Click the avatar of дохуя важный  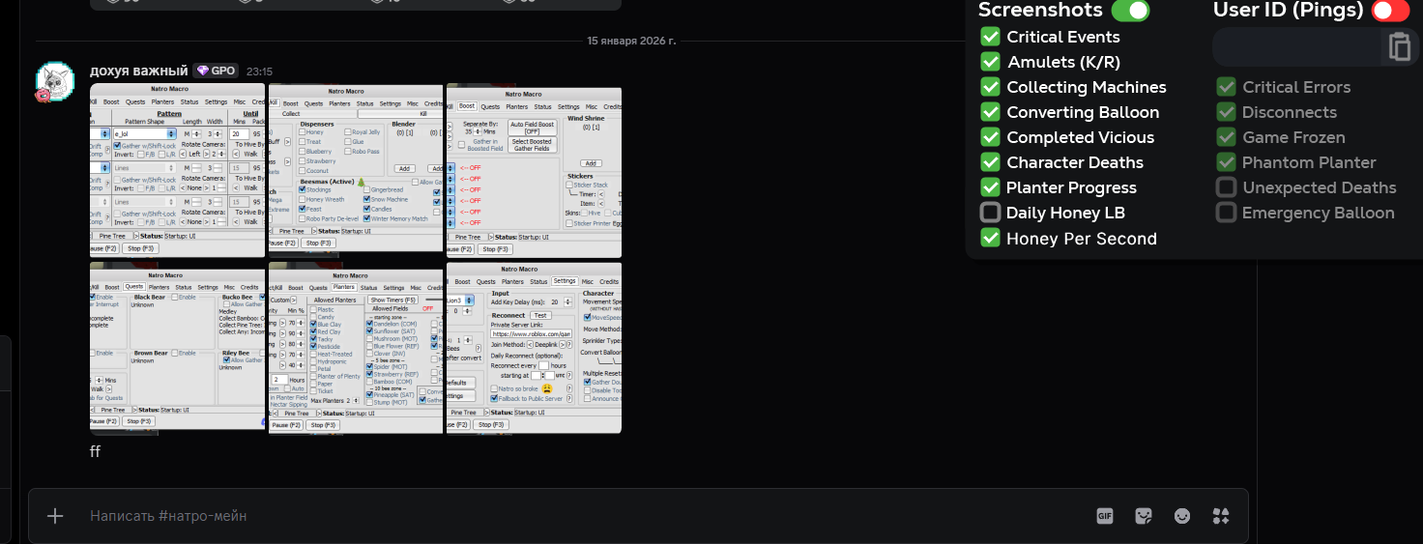pyautogui.click(x=55, y=82)
